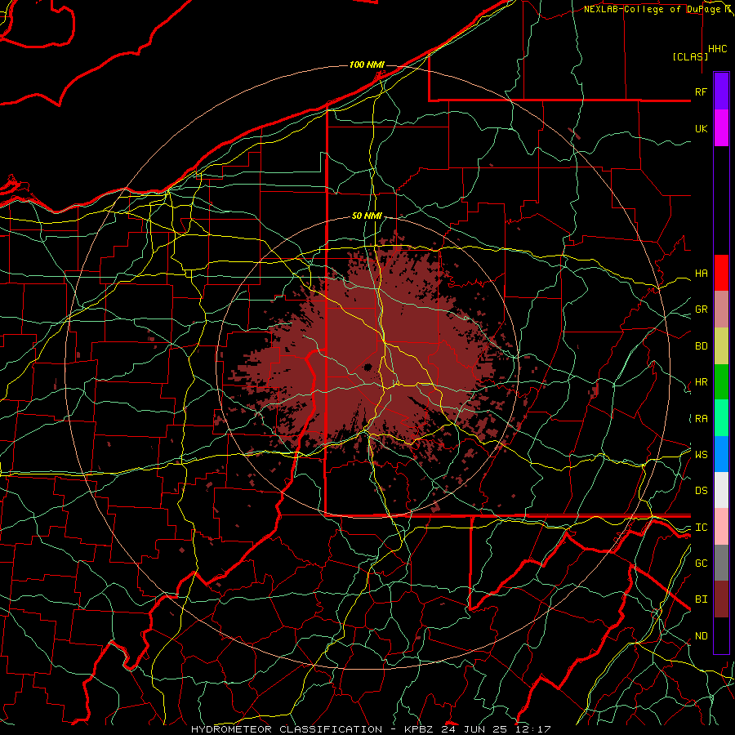Image resolution: width=735 pixels, height=735 pixels.
Task: Click the BD legend label
Action: pyautogui.click(x=701, y=346)
